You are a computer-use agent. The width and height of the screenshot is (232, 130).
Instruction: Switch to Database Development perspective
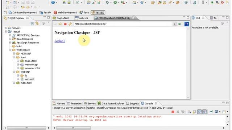click(x=22, y=13)
